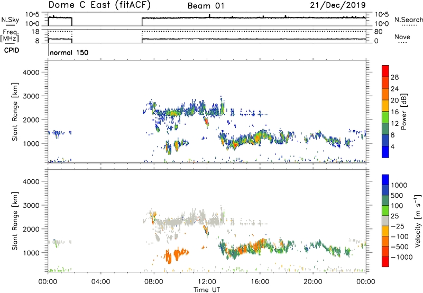Click the blue top segment of velocity colorbar
This screenshot has height=293, width=423.
385,180
